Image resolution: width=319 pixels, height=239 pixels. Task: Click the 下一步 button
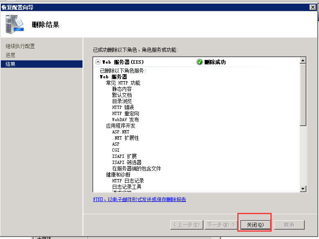(221, 225)
